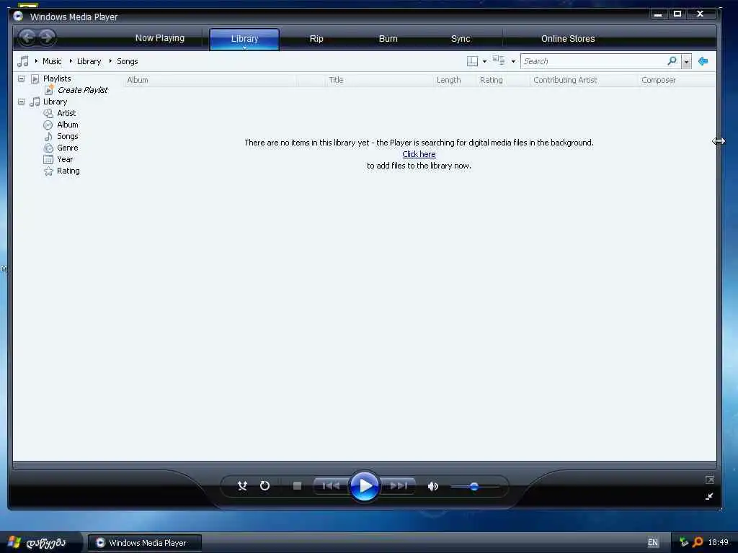
Task: Click the EN language indicator
Action: (653, 543)
